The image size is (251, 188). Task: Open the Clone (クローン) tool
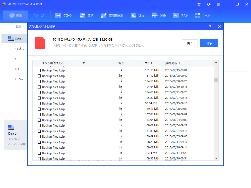64,16
